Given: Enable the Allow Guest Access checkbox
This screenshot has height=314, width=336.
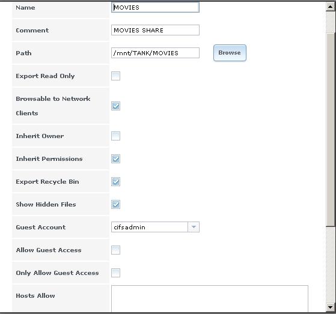Looking at the screenshot, I should point(116,250).
